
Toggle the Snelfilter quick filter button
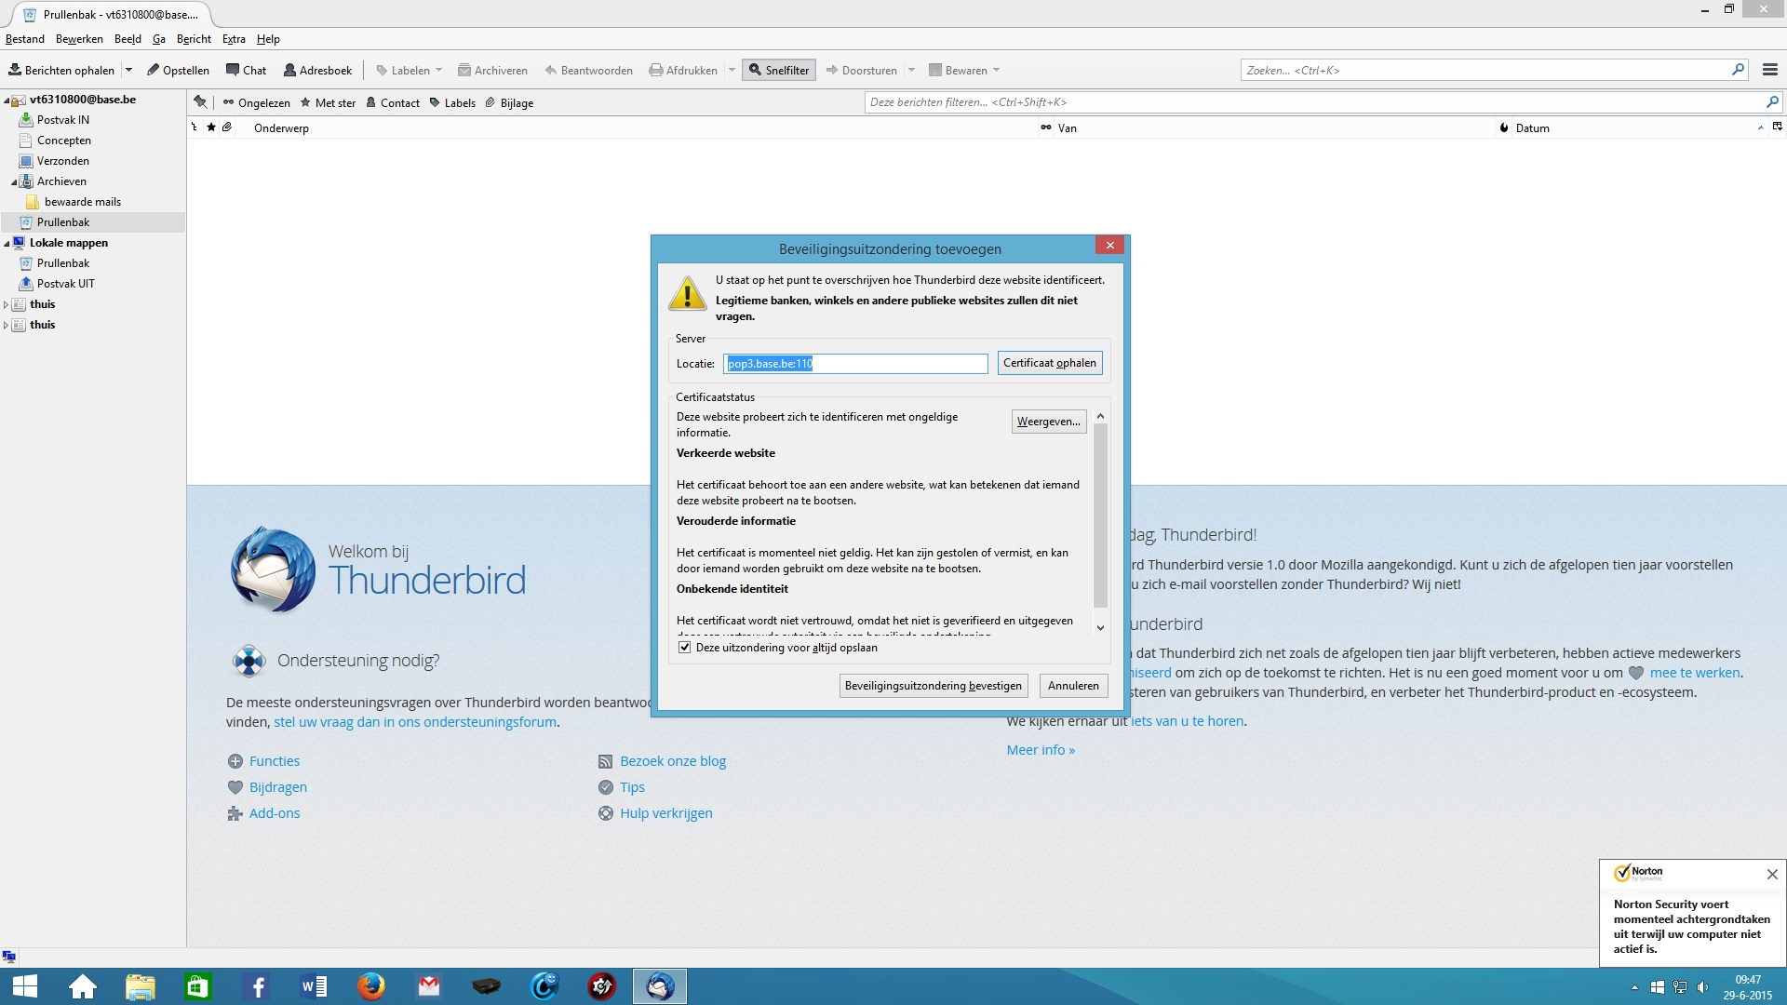pos(779,70)
